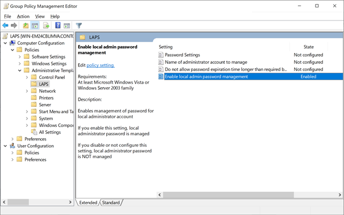Select Do not allow password expiration time row
The height and width of the screenshot is (215, 344).
tap(250, 69)
